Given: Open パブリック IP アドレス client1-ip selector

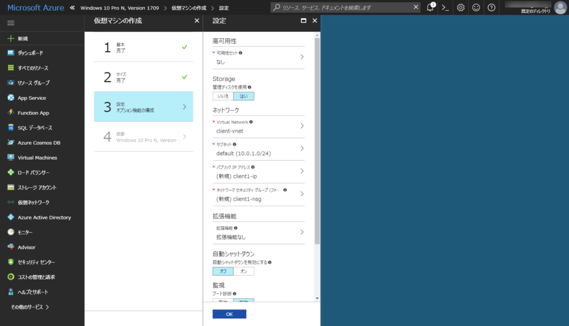Looking at the screenshot, I should tap(258, 172).
